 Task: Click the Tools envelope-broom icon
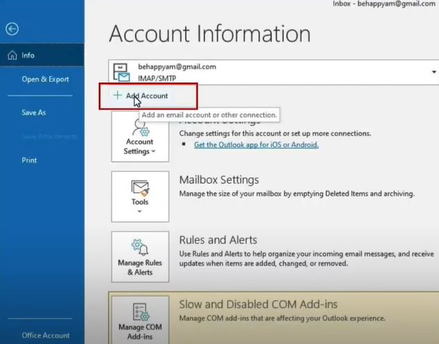point(140,188)
